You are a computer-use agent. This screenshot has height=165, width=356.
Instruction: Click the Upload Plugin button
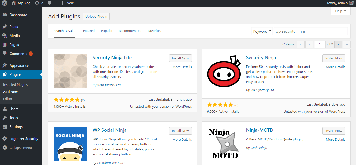point(96,16)
